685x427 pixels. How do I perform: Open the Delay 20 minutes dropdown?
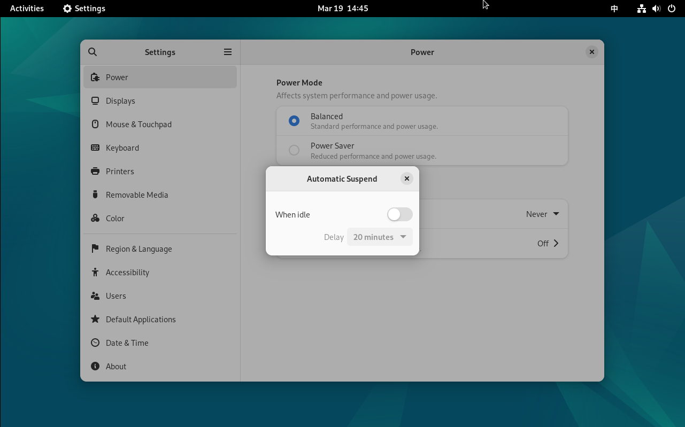tap(380, 237)
